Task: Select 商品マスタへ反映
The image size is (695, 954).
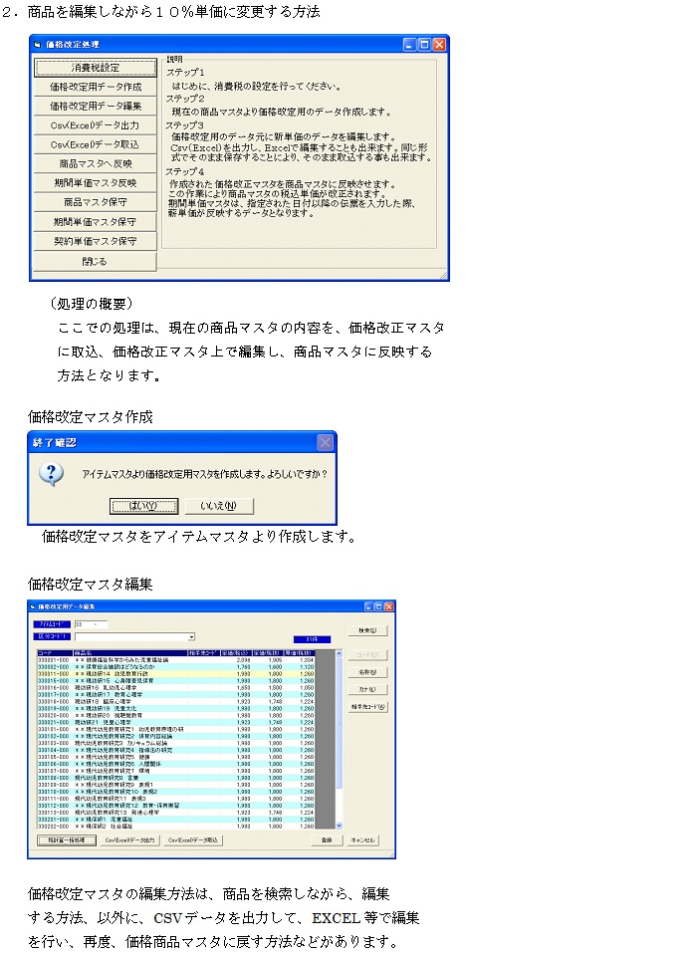Action: (96, 163)
